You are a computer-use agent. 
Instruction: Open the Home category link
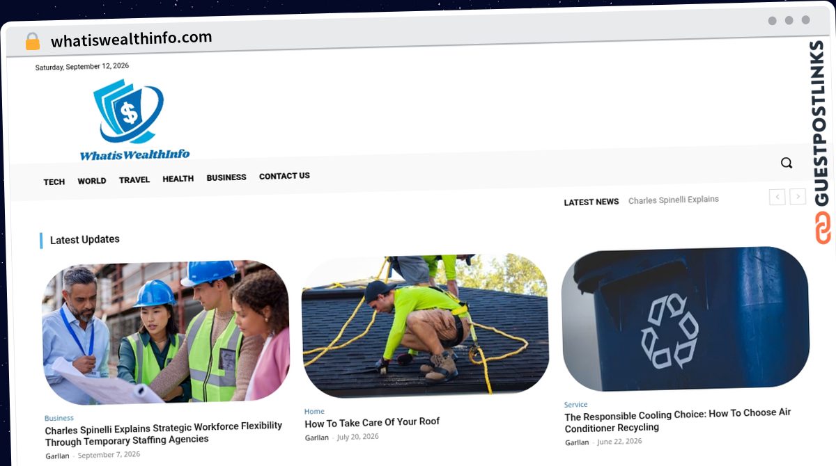click(x=314, y=411)
